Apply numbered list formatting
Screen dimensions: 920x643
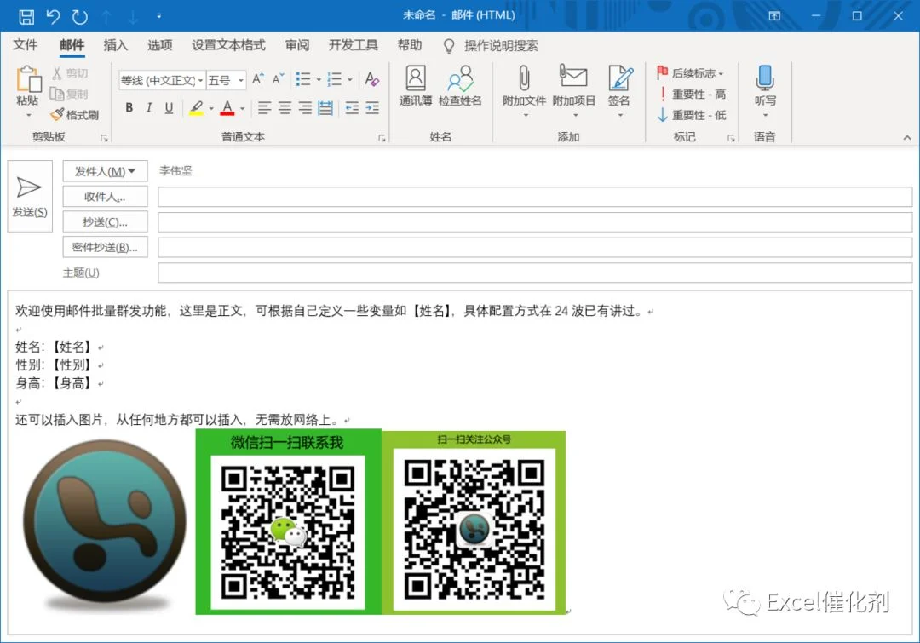pos(335,79)
